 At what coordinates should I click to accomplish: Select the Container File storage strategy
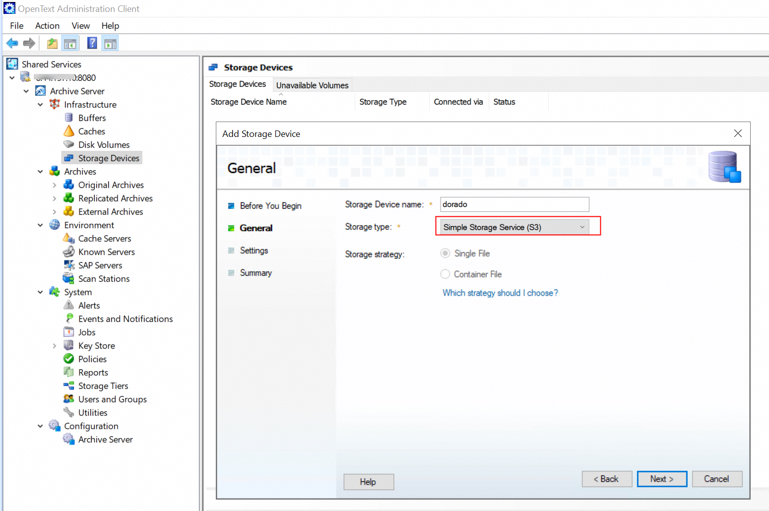(x=446, y=274)
